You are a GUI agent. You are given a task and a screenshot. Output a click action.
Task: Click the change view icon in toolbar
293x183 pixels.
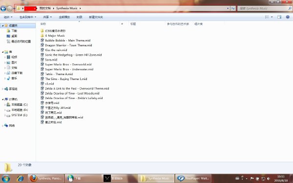[x=267, y=17]
